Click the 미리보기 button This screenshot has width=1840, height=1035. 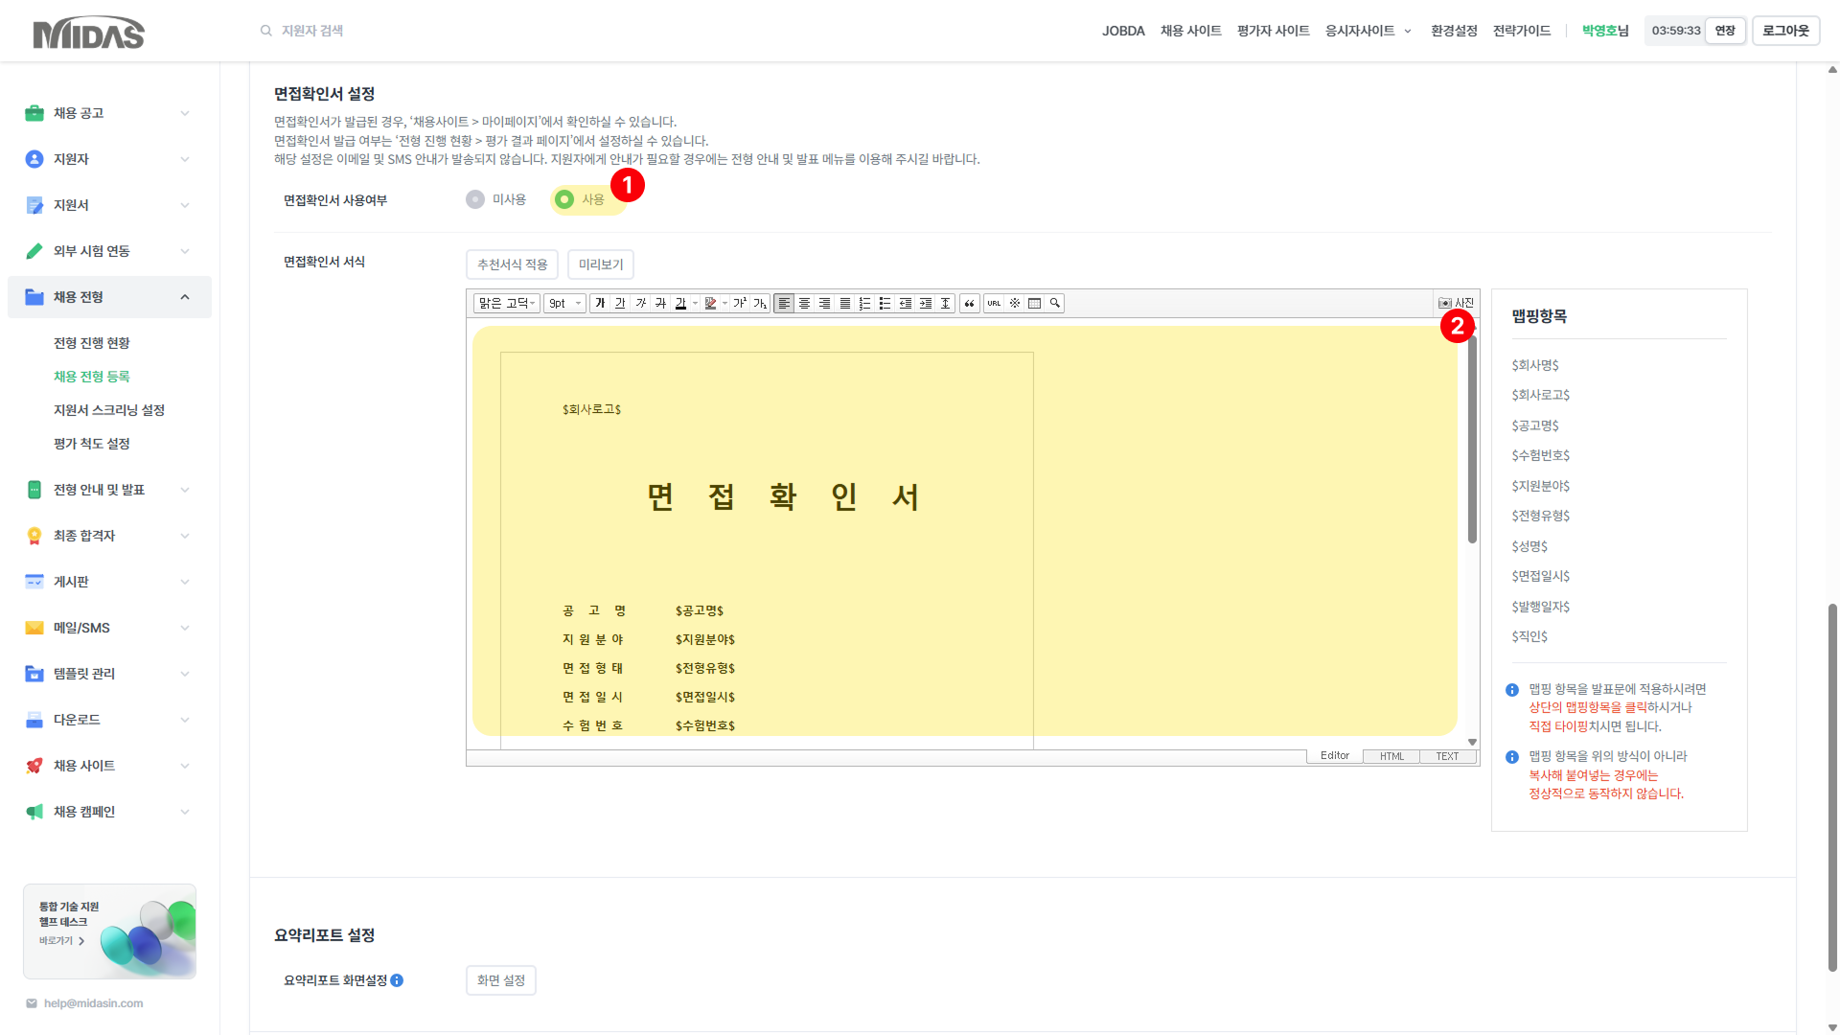601,264
